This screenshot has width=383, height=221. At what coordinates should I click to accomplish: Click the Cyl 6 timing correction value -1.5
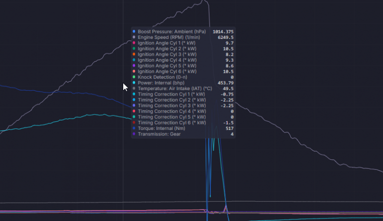228,123
